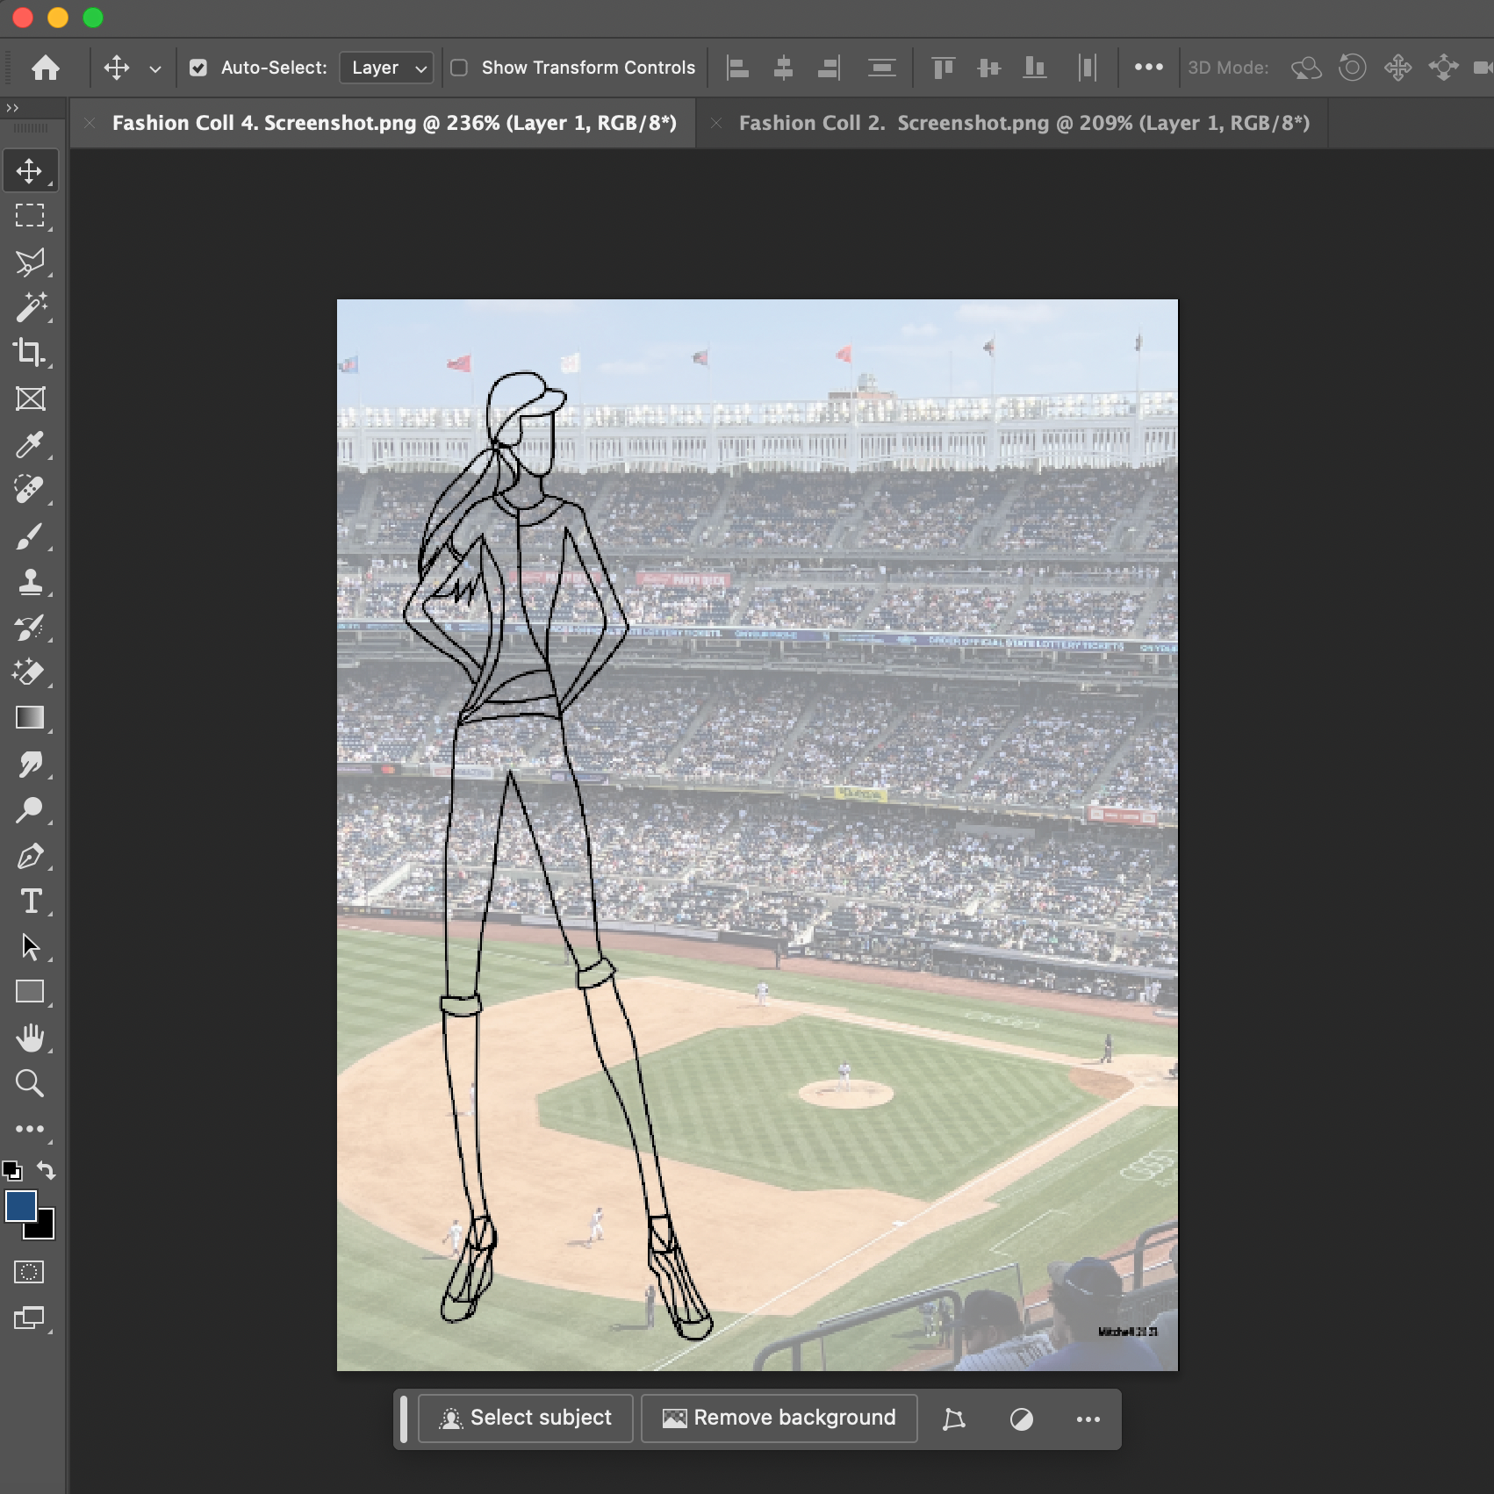This screenshot has width=1494, height=1494.
Task: Switch to Fashion Coll 2 Screenshot tab
Action: pos(1024,123)
